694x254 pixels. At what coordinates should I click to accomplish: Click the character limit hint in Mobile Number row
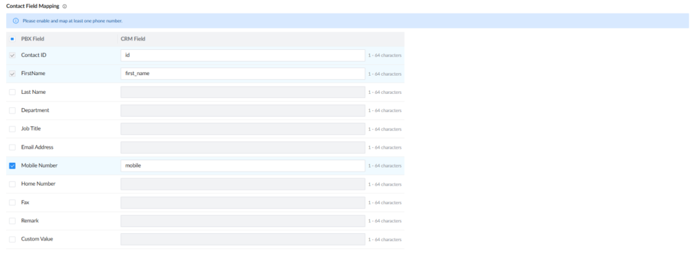pyautogui.click(x=385, y=166)
